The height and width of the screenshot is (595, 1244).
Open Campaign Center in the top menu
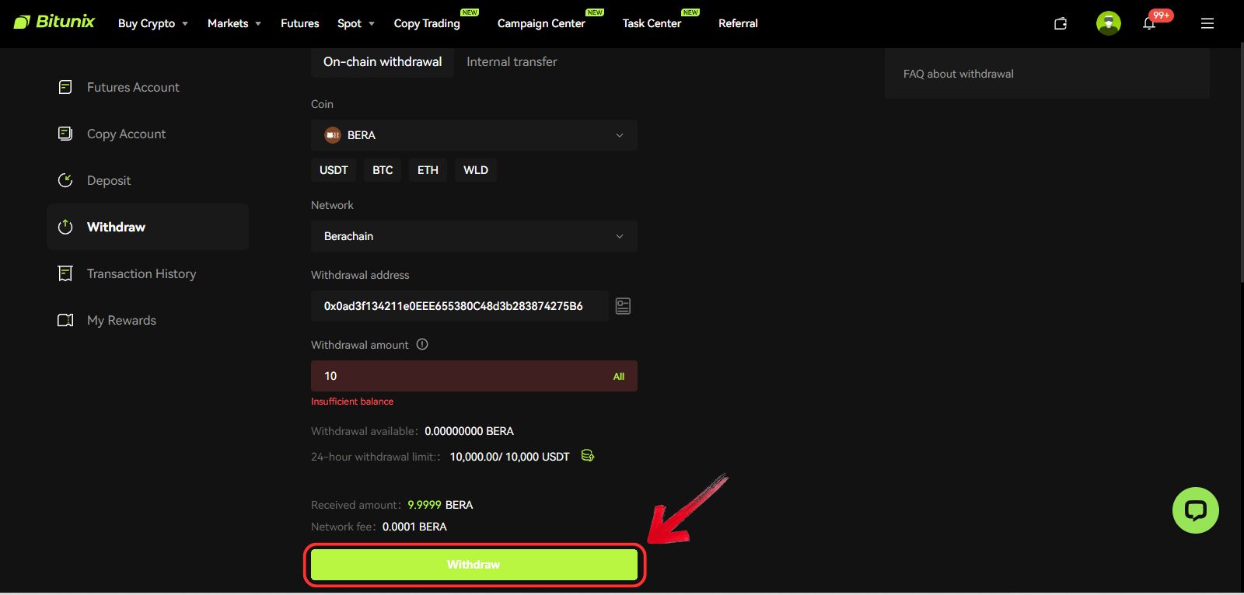541,23
